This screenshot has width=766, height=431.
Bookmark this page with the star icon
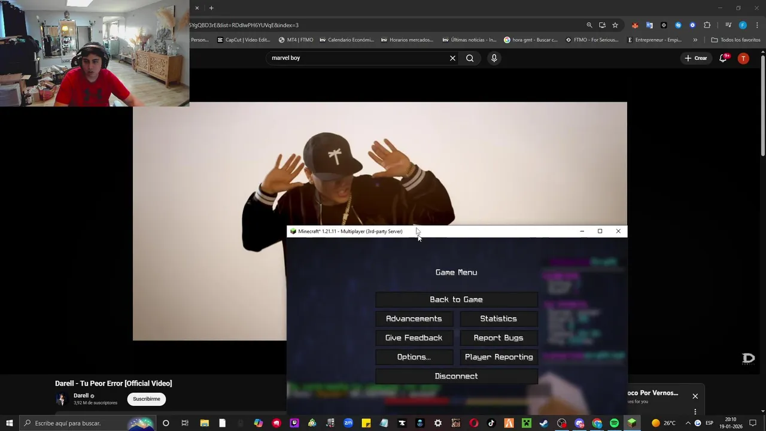[615, 25]
